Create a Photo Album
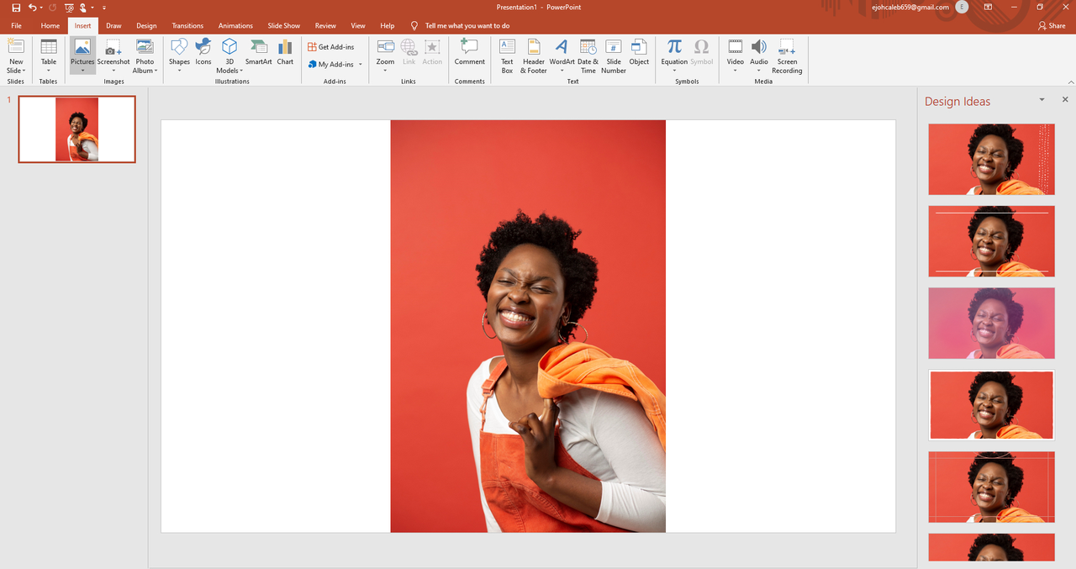 point(145,56)
